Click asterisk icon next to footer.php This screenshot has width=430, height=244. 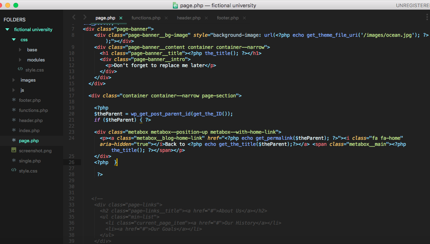click(14, 100)
